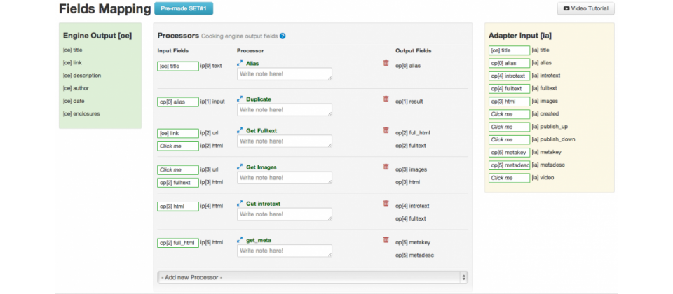The width and height of the screenshot is (673, 294).
Task: Click the get_meta note text area
Action: (x=285, y=251)
